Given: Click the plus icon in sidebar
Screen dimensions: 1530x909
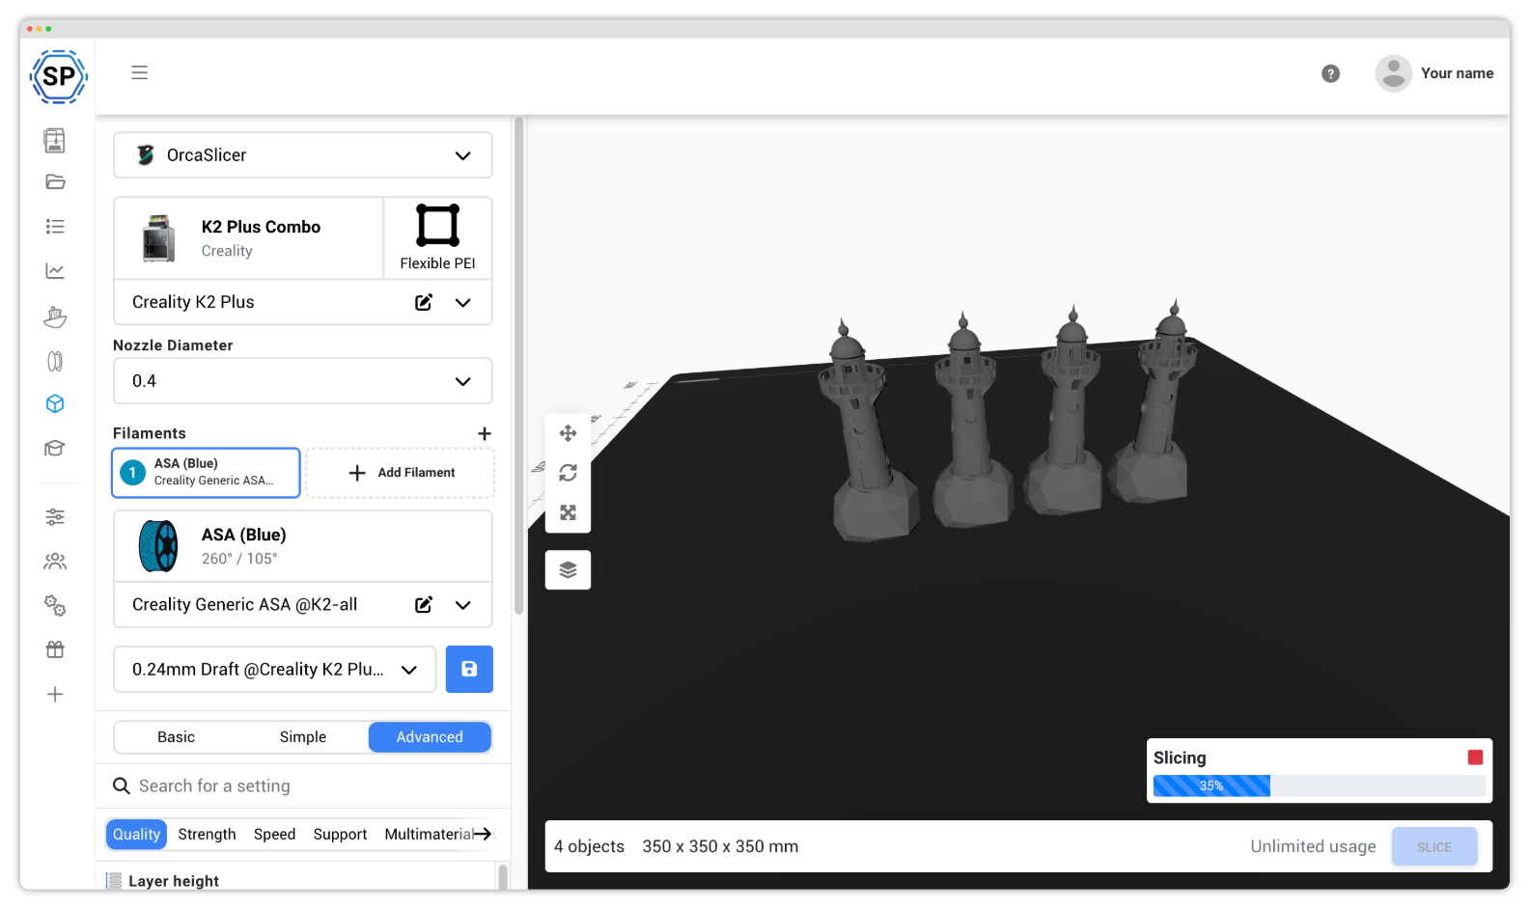Looking at the screenshot, I should [55, 694].
